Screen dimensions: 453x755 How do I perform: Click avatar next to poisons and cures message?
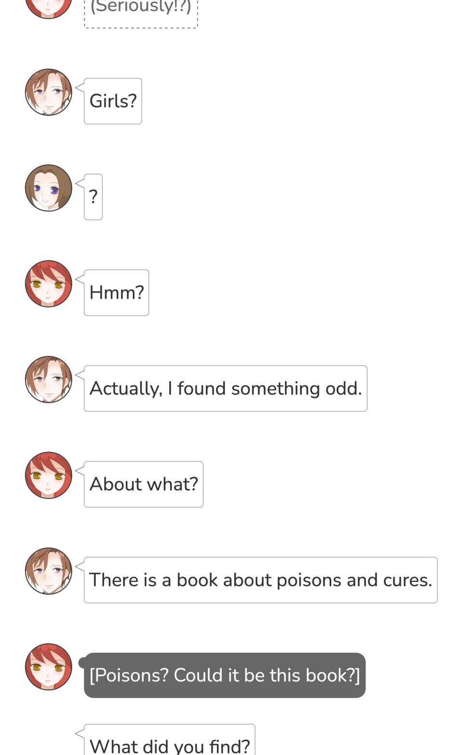(x=48, y=571)
